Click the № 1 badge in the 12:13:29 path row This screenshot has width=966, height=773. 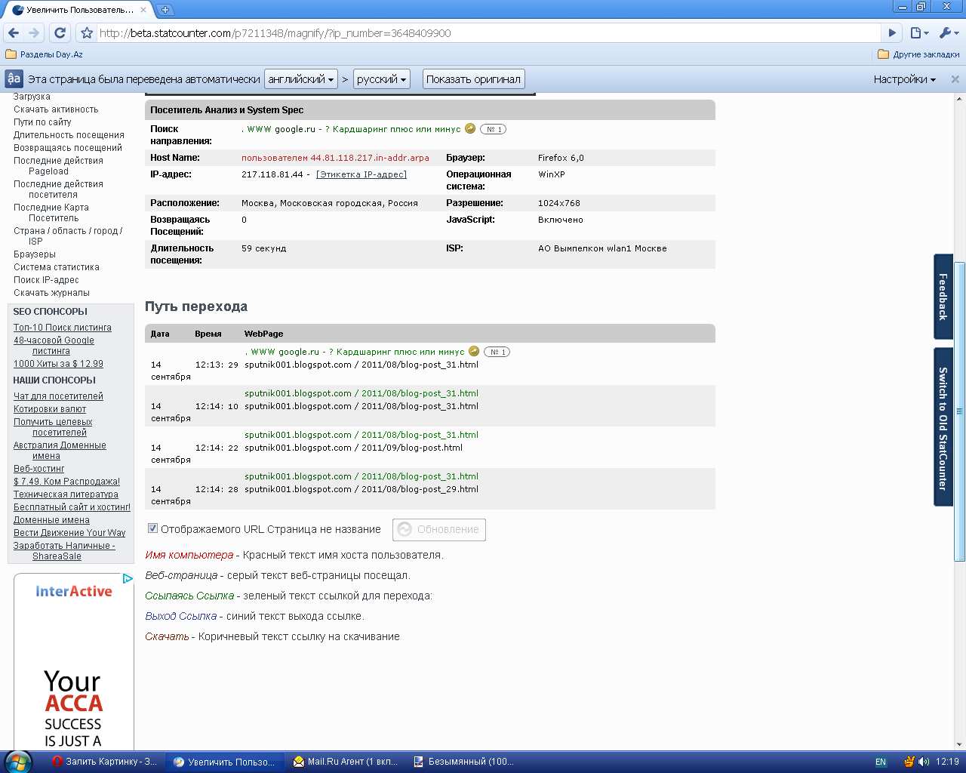[x=497, y=352]
